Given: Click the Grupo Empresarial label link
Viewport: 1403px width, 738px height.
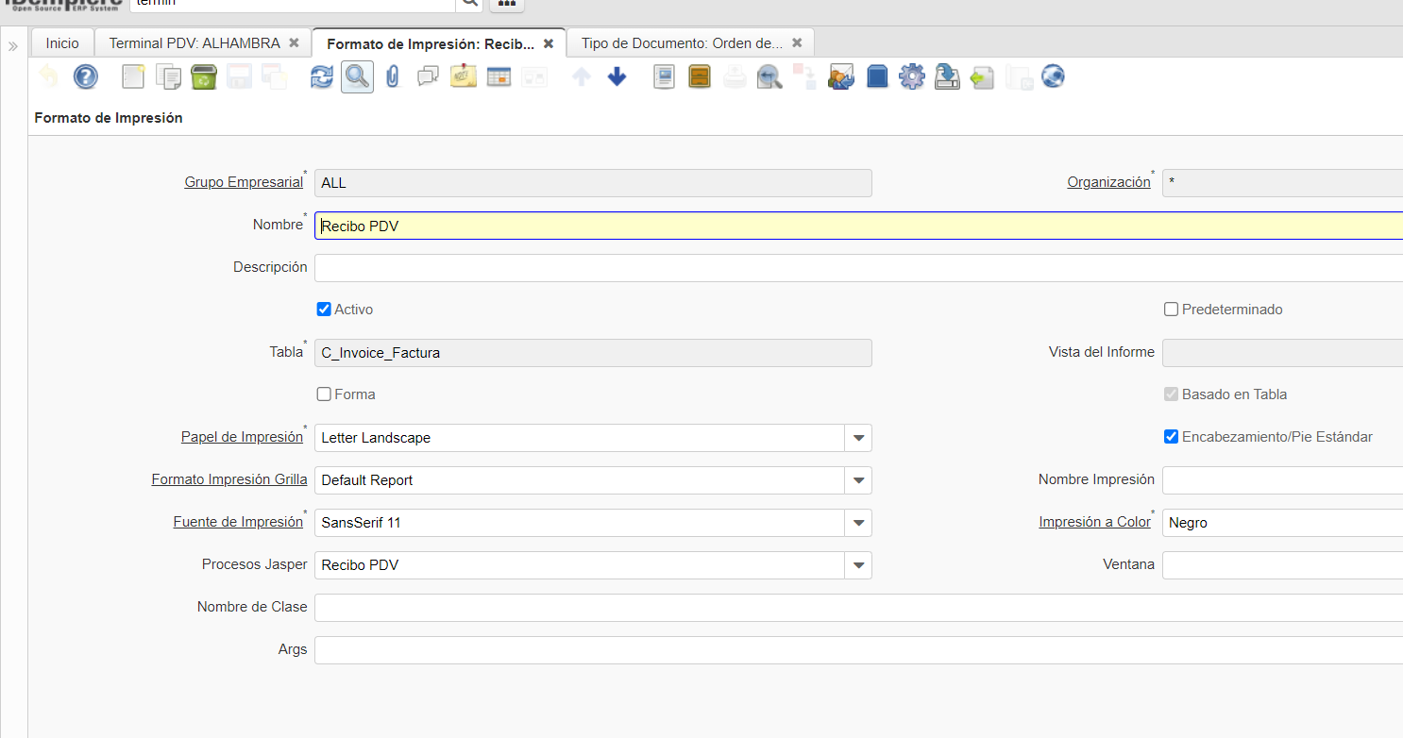Looking at the screenshot, I should pos(244,182).
